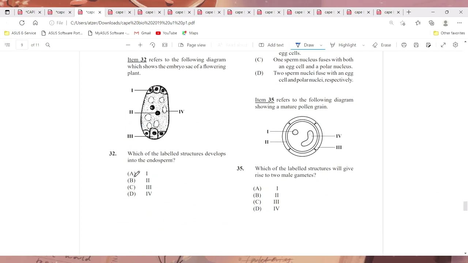This screenshot has width=468, height=263.
Task: Open PDF toolbar settings gear
Action: 455,45
